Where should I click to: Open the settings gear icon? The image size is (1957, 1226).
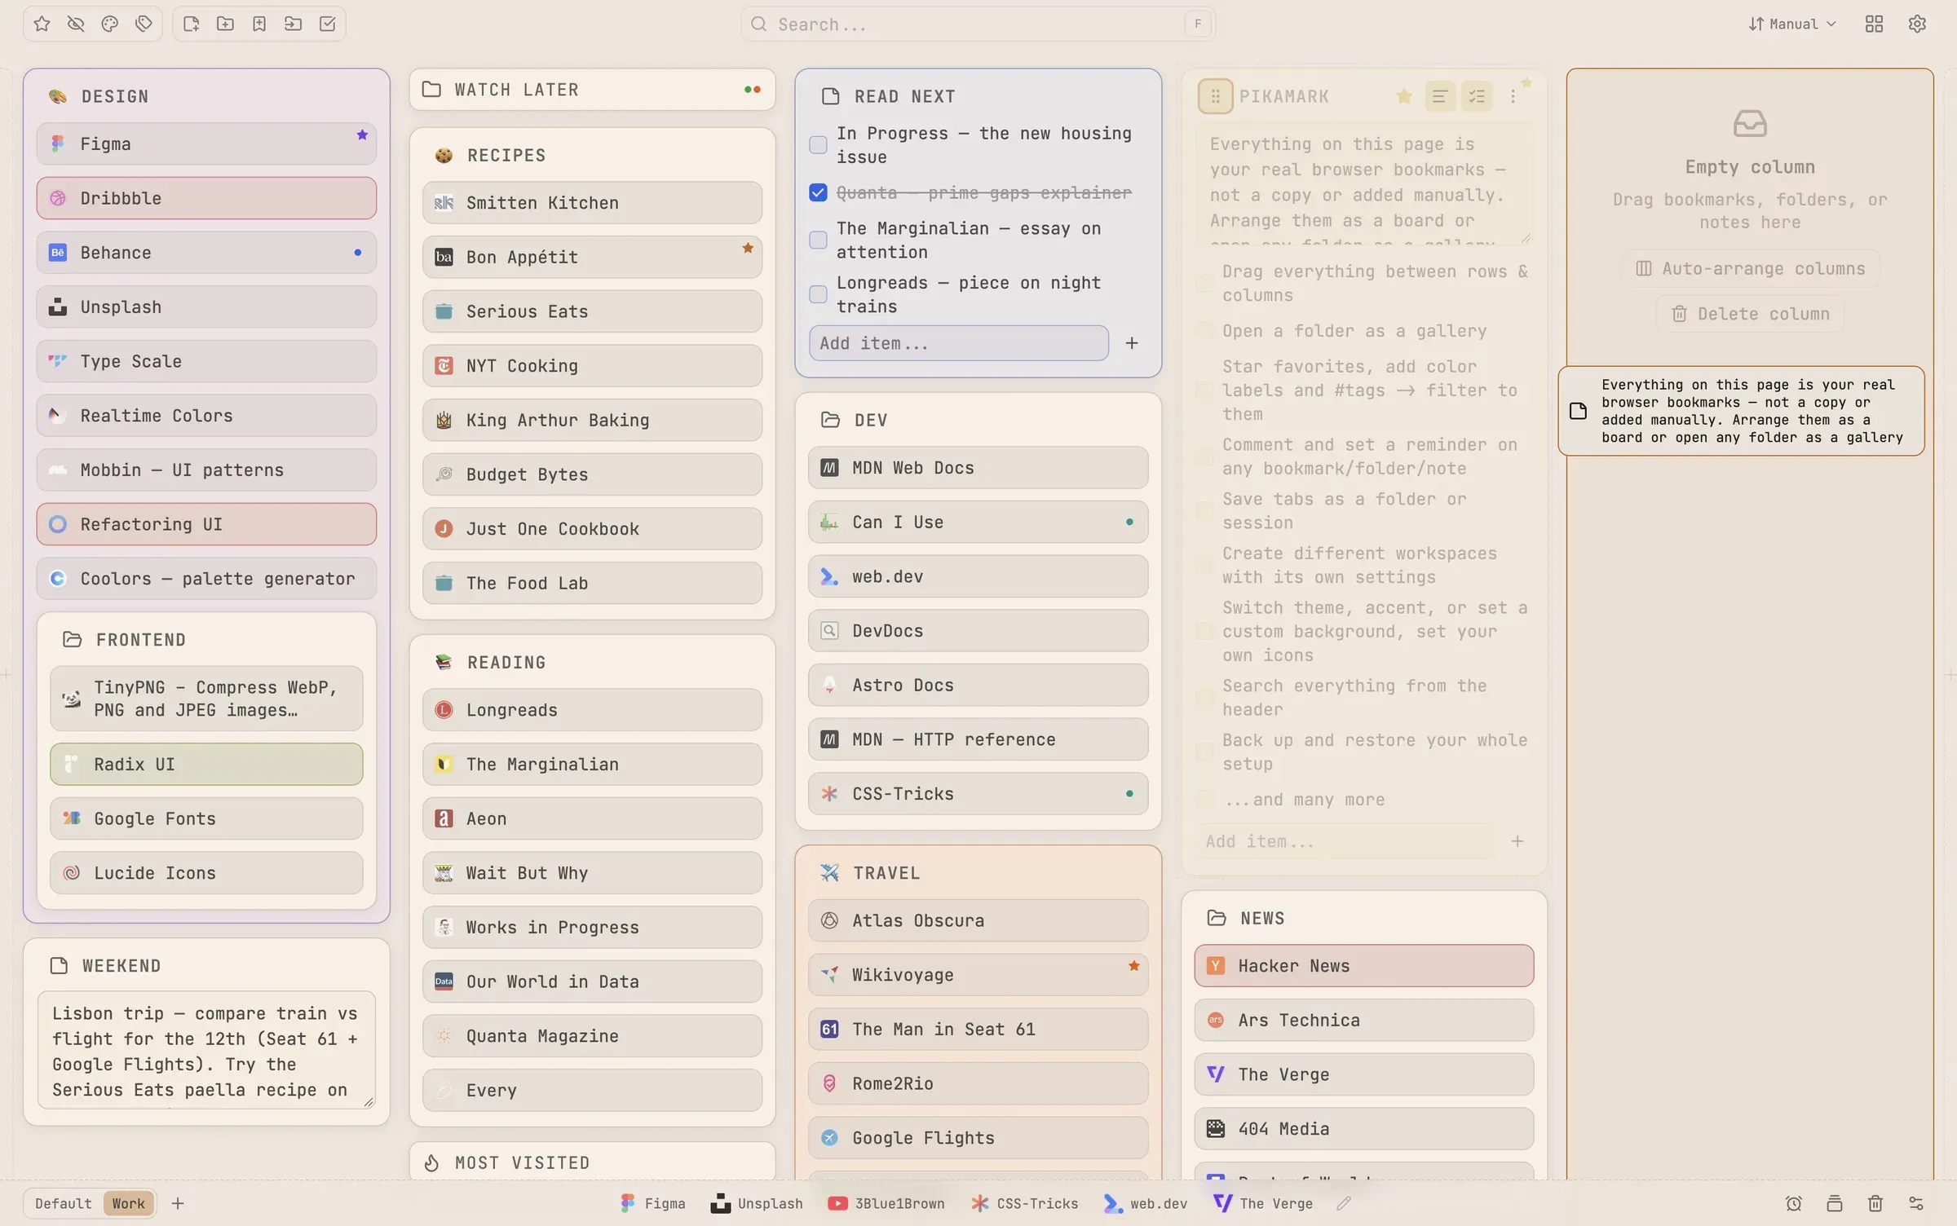pos(1917,24)
